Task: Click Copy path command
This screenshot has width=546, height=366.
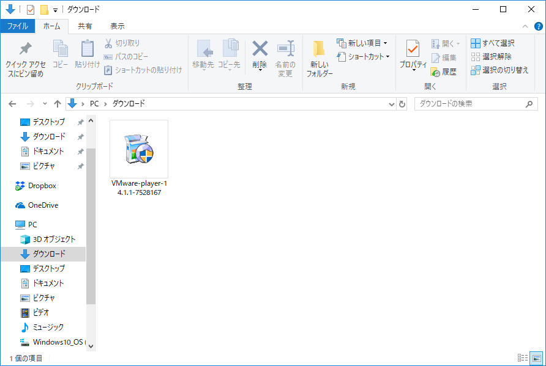Action: click(125, 57)
